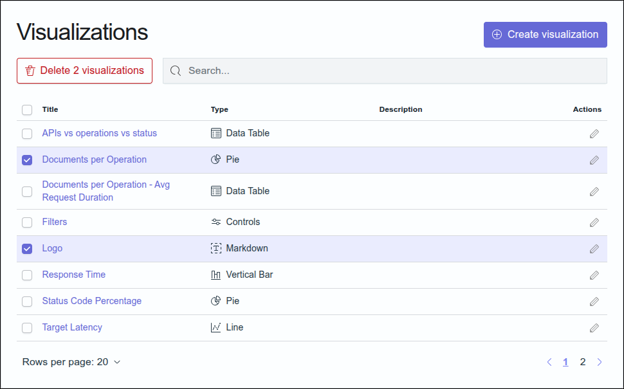Click the Vertical Bar icon for Response Time

[x=216, y=275]
